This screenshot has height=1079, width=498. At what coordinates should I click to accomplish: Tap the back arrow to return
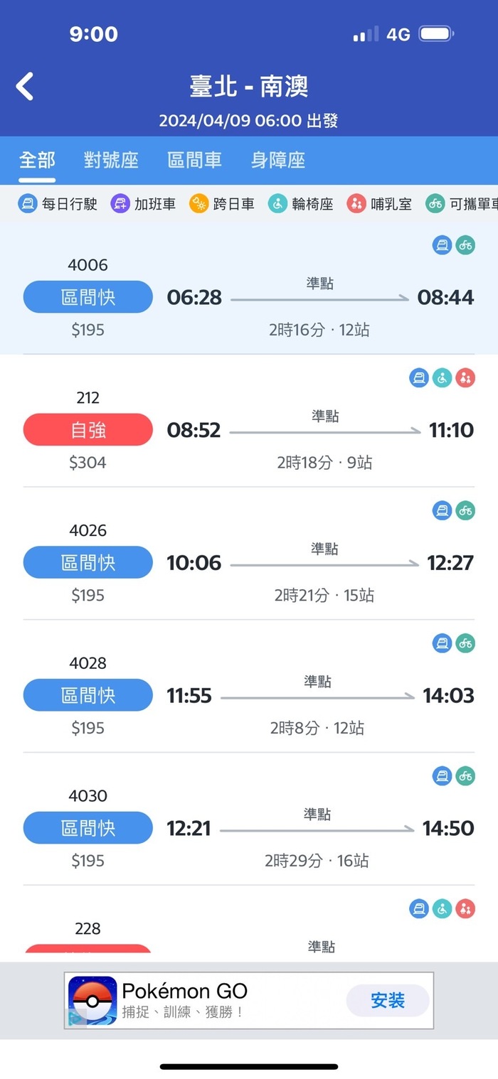[x=24, y=85]
